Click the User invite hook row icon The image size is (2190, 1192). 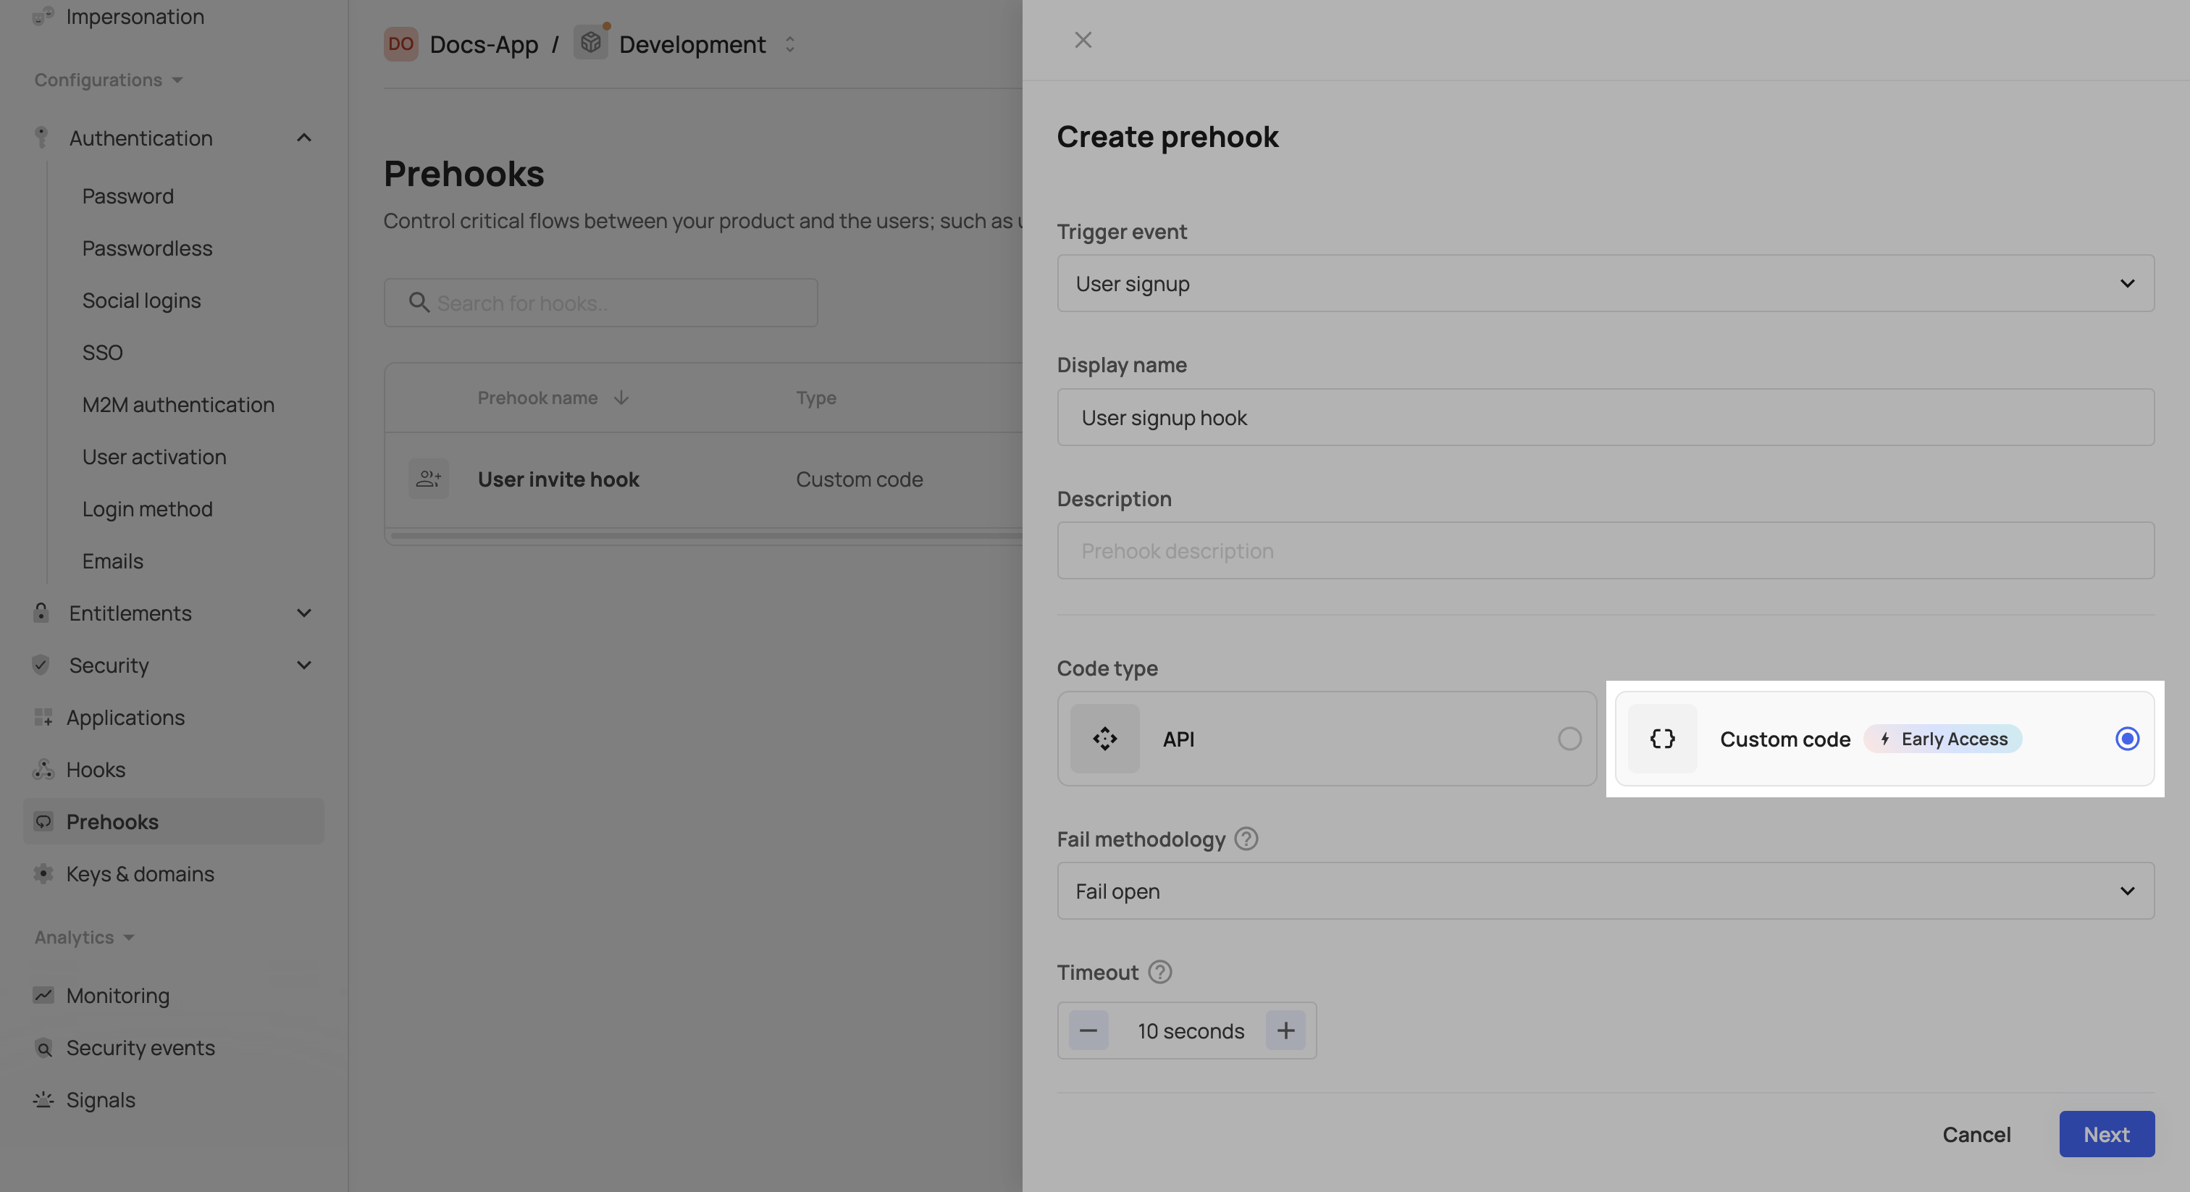click(x=427, y=479)
